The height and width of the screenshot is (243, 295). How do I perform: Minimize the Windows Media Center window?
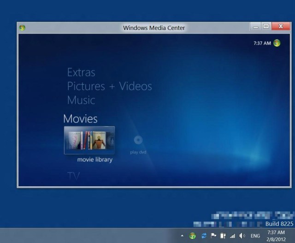tap(255, 26)
